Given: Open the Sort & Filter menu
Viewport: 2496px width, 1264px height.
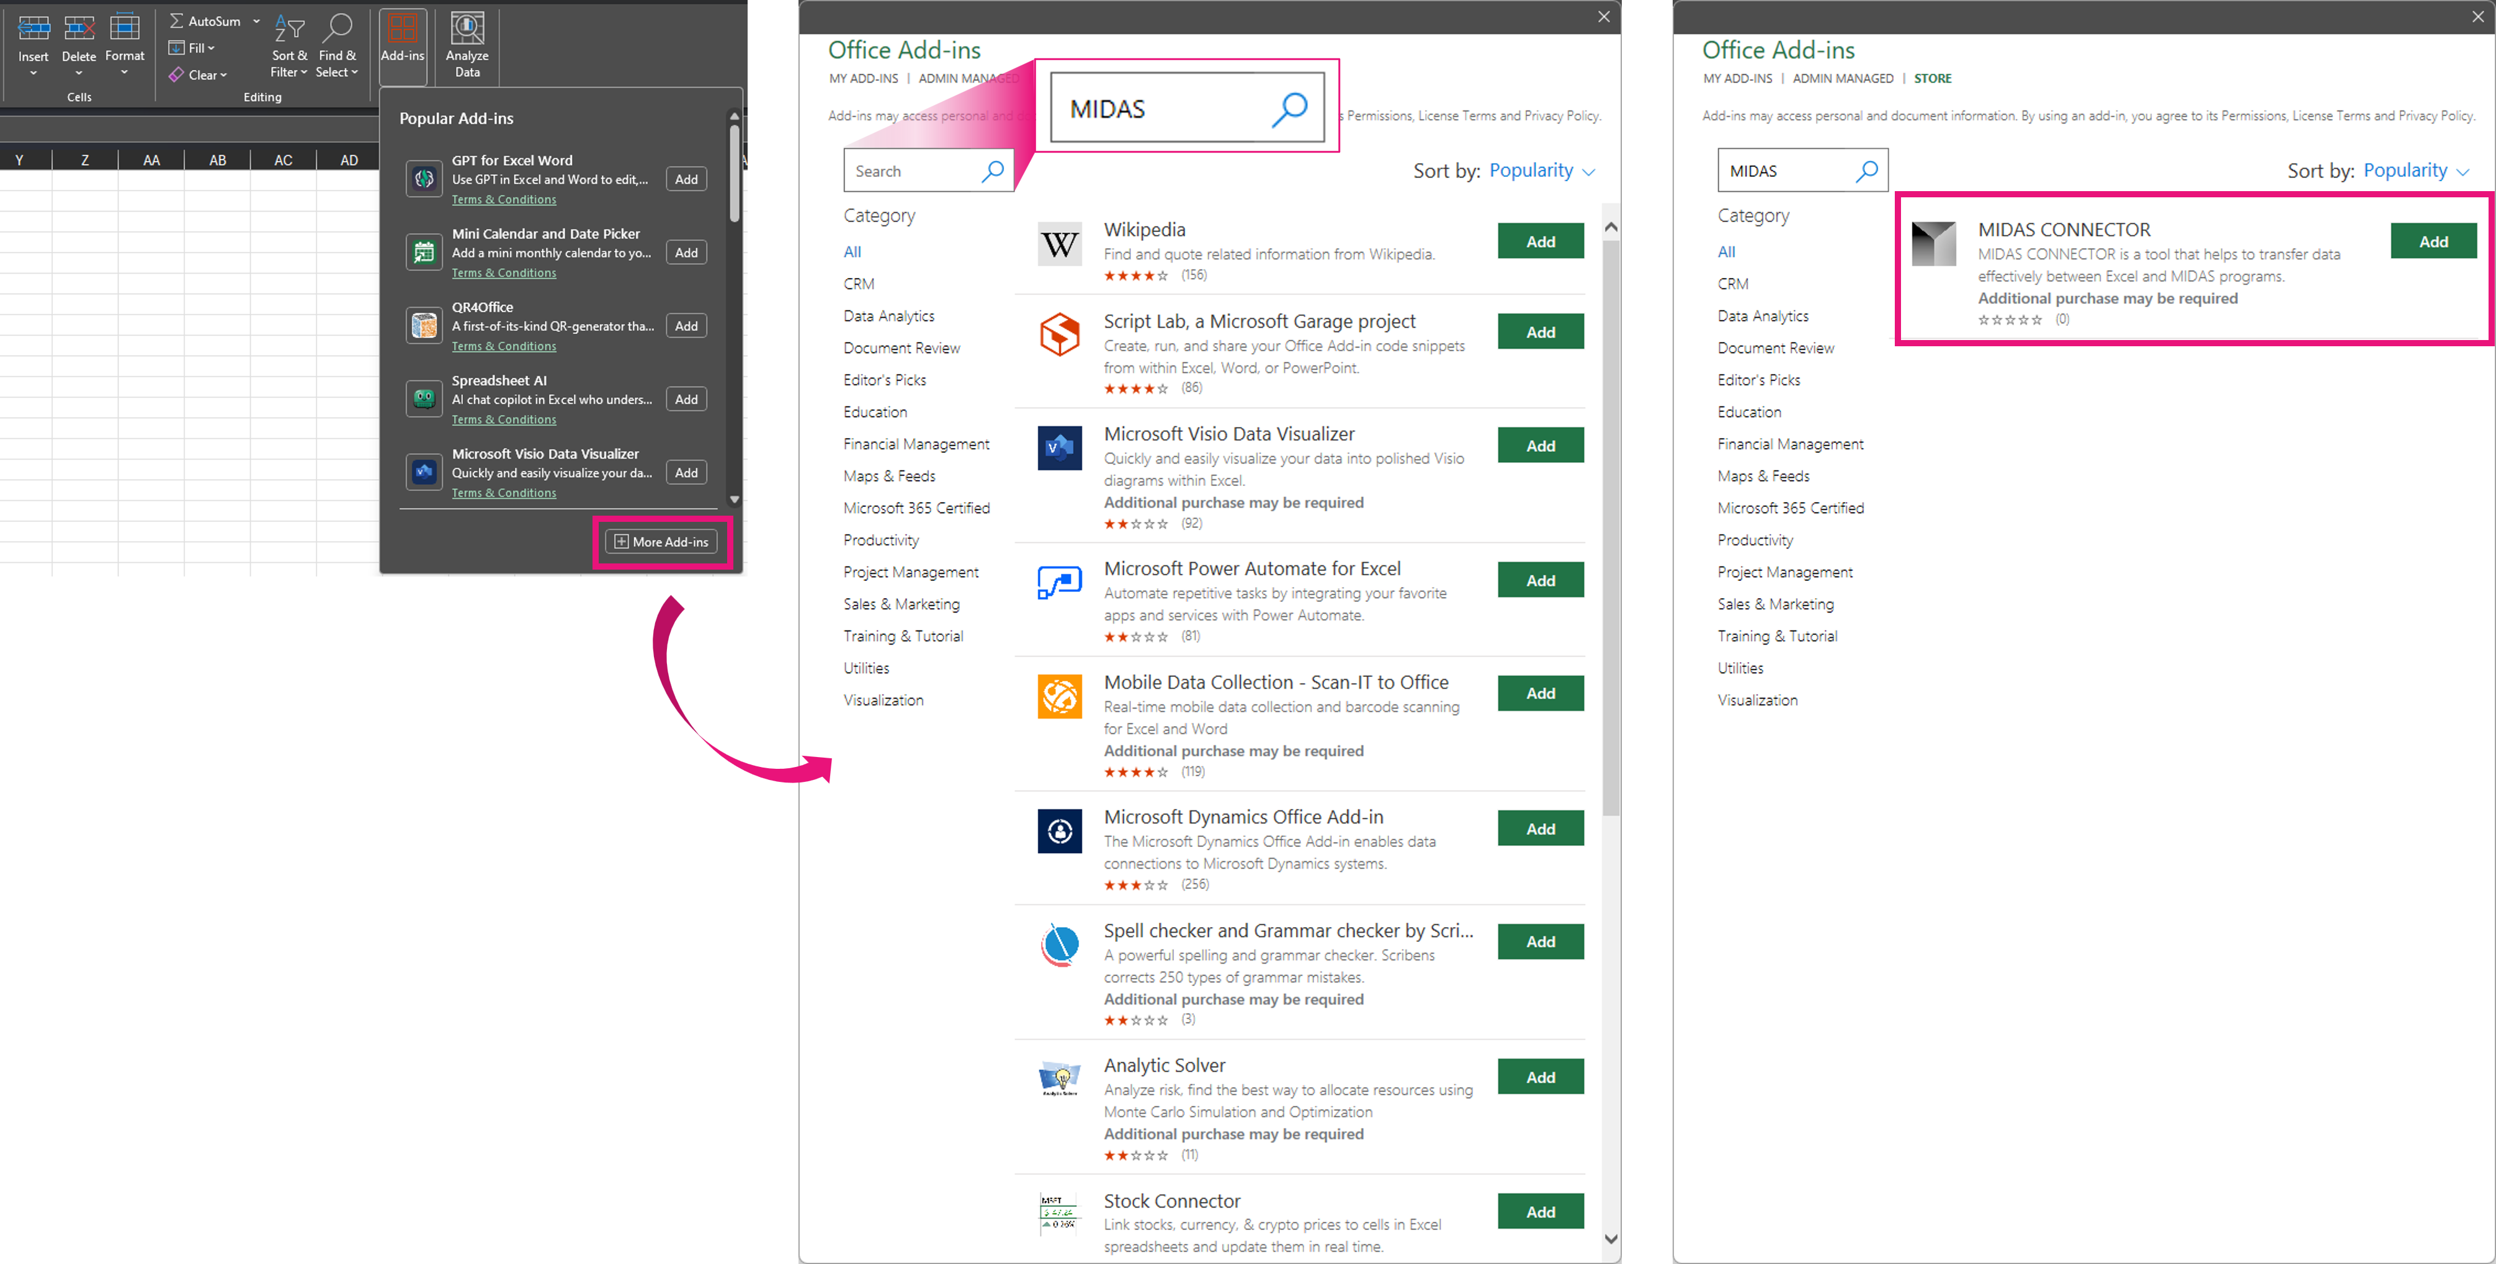Looking at the screenshot, I should [289, 45].
